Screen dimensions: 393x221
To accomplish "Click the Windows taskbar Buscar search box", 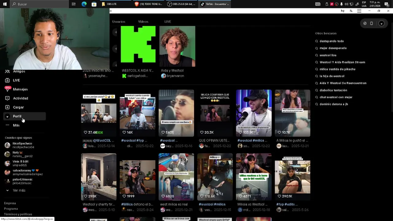I will pos(39,4).
